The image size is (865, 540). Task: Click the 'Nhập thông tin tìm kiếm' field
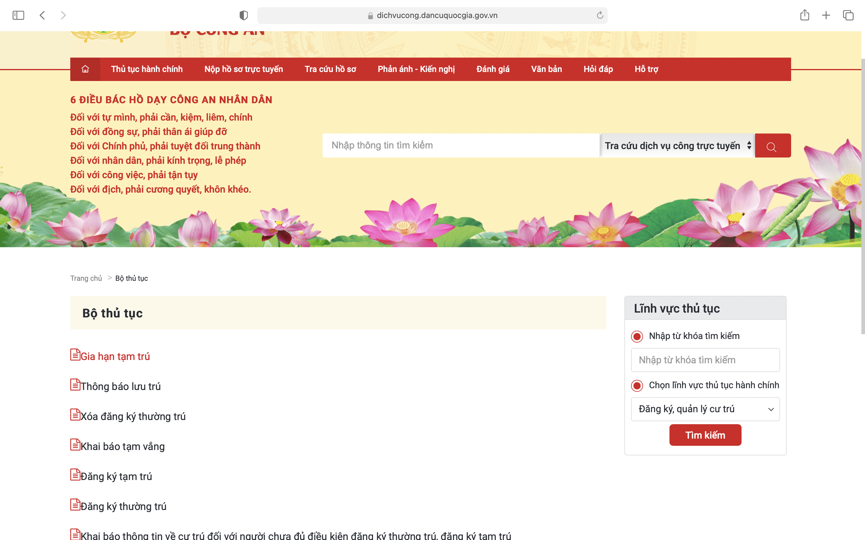[460, 145]
